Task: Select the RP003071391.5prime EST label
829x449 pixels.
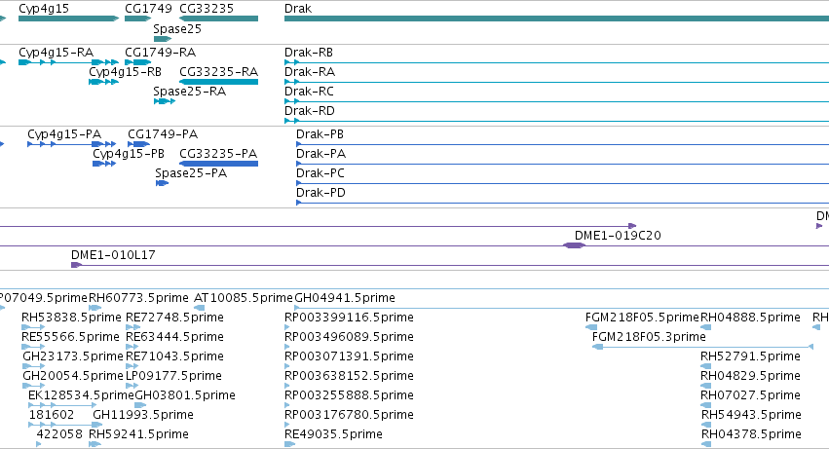Action: [349, 357]
